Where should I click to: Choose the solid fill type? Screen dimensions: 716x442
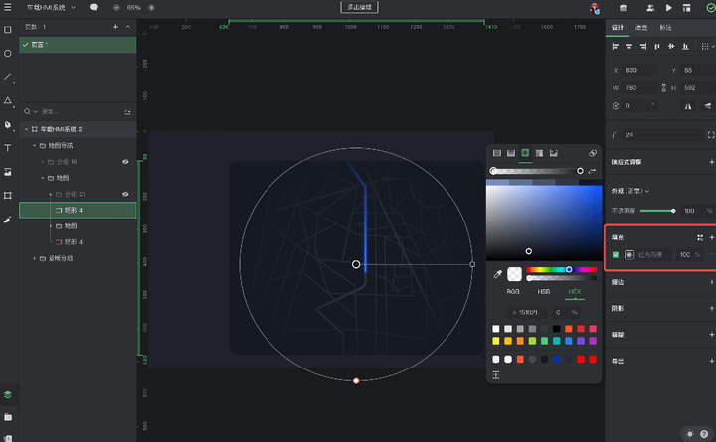pyautogui.click(x=497, y=153)
